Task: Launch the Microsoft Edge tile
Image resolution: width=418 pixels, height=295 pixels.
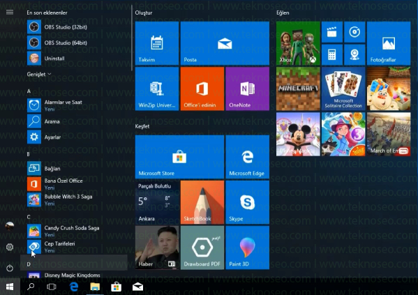Action: [x=248, y=157]
